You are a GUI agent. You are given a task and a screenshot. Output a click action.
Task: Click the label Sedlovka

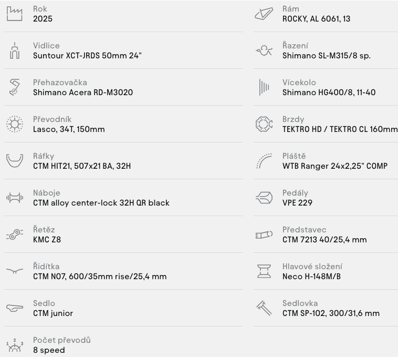(300, 303)
